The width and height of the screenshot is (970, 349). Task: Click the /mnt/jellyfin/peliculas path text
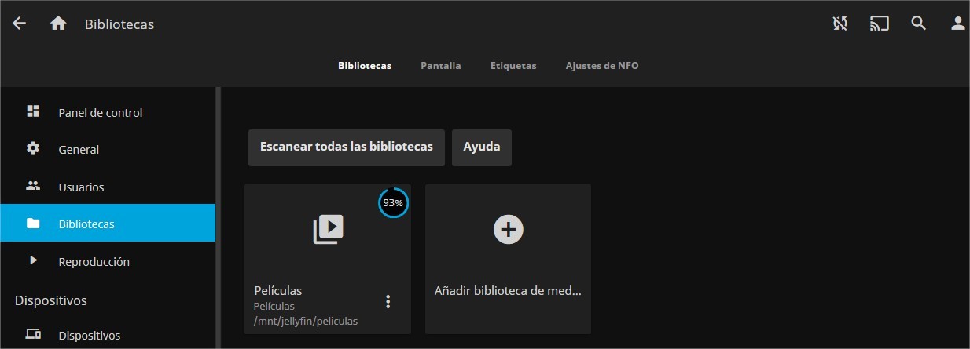point(306,321)
